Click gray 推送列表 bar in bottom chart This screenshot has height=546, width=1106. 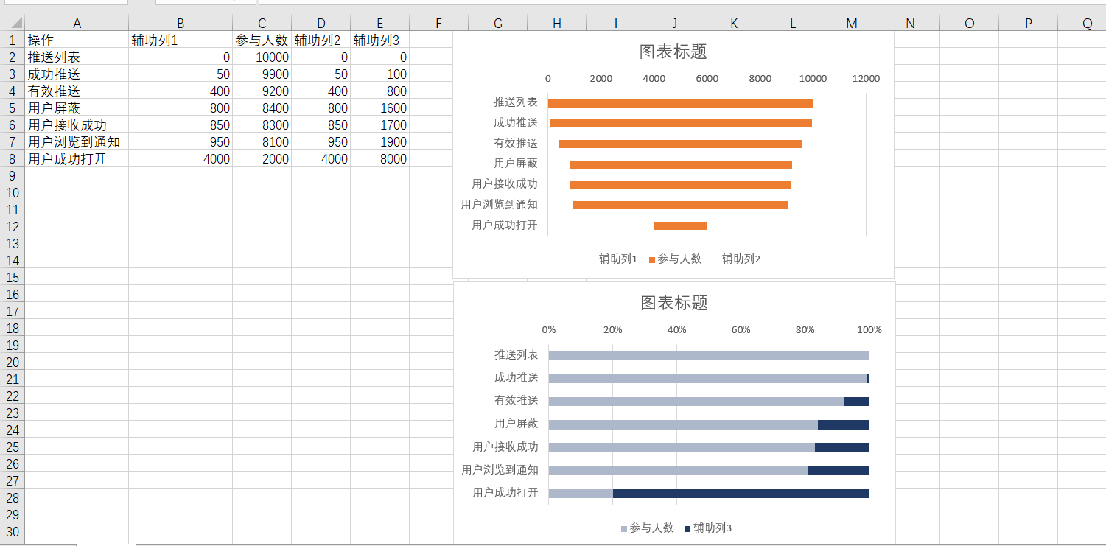click(x=709, y=356)
